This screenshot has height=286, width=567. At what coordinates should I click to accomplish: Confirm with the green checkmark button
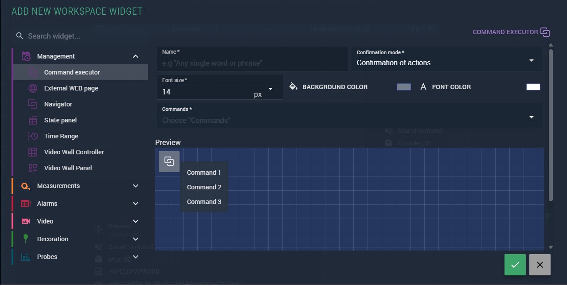point(515,265)
